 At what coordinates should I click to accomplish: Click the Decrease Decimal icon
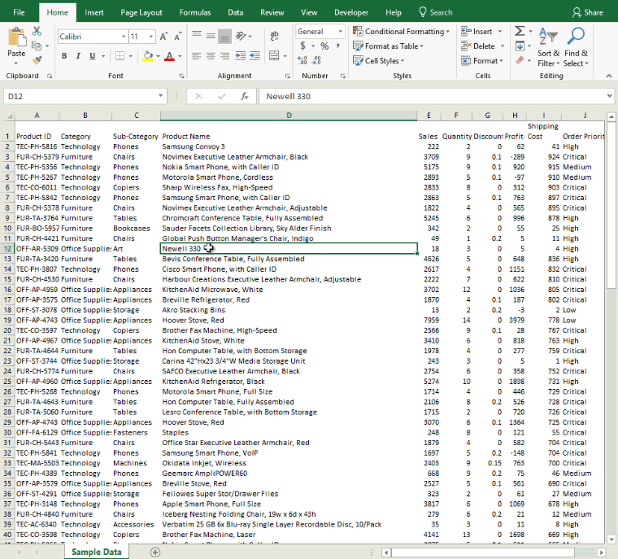tap(316, 60)
